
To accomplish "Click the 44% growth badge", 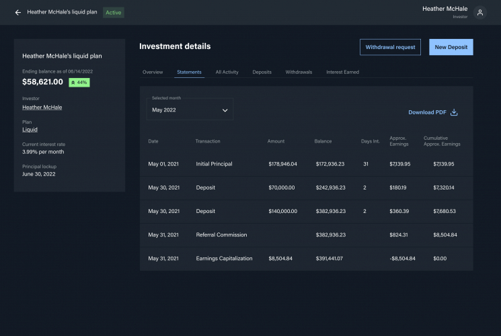I will pos(79,83).
